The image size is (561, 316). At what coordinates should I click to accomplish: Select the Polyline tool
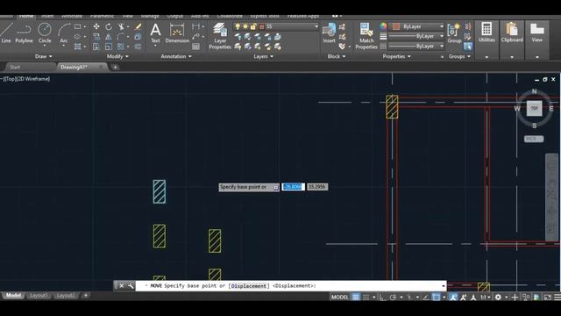coord(24,33)
